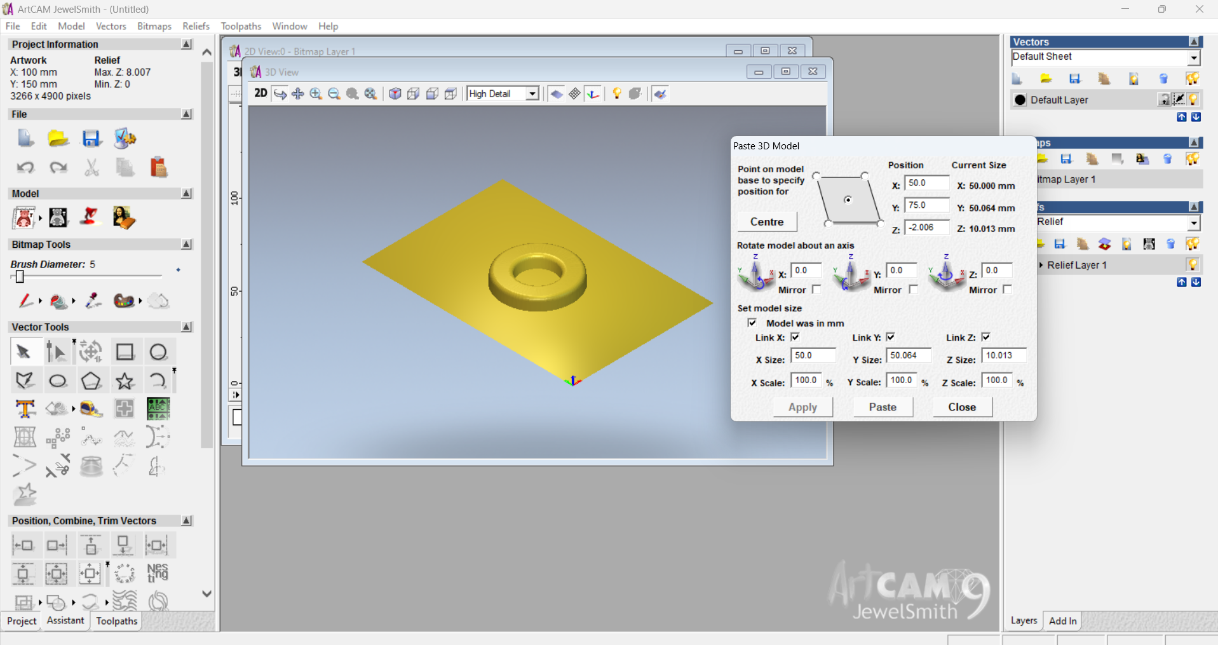Open the File menu
This screenshot has width=1218, height=645.
coord(13,26)
